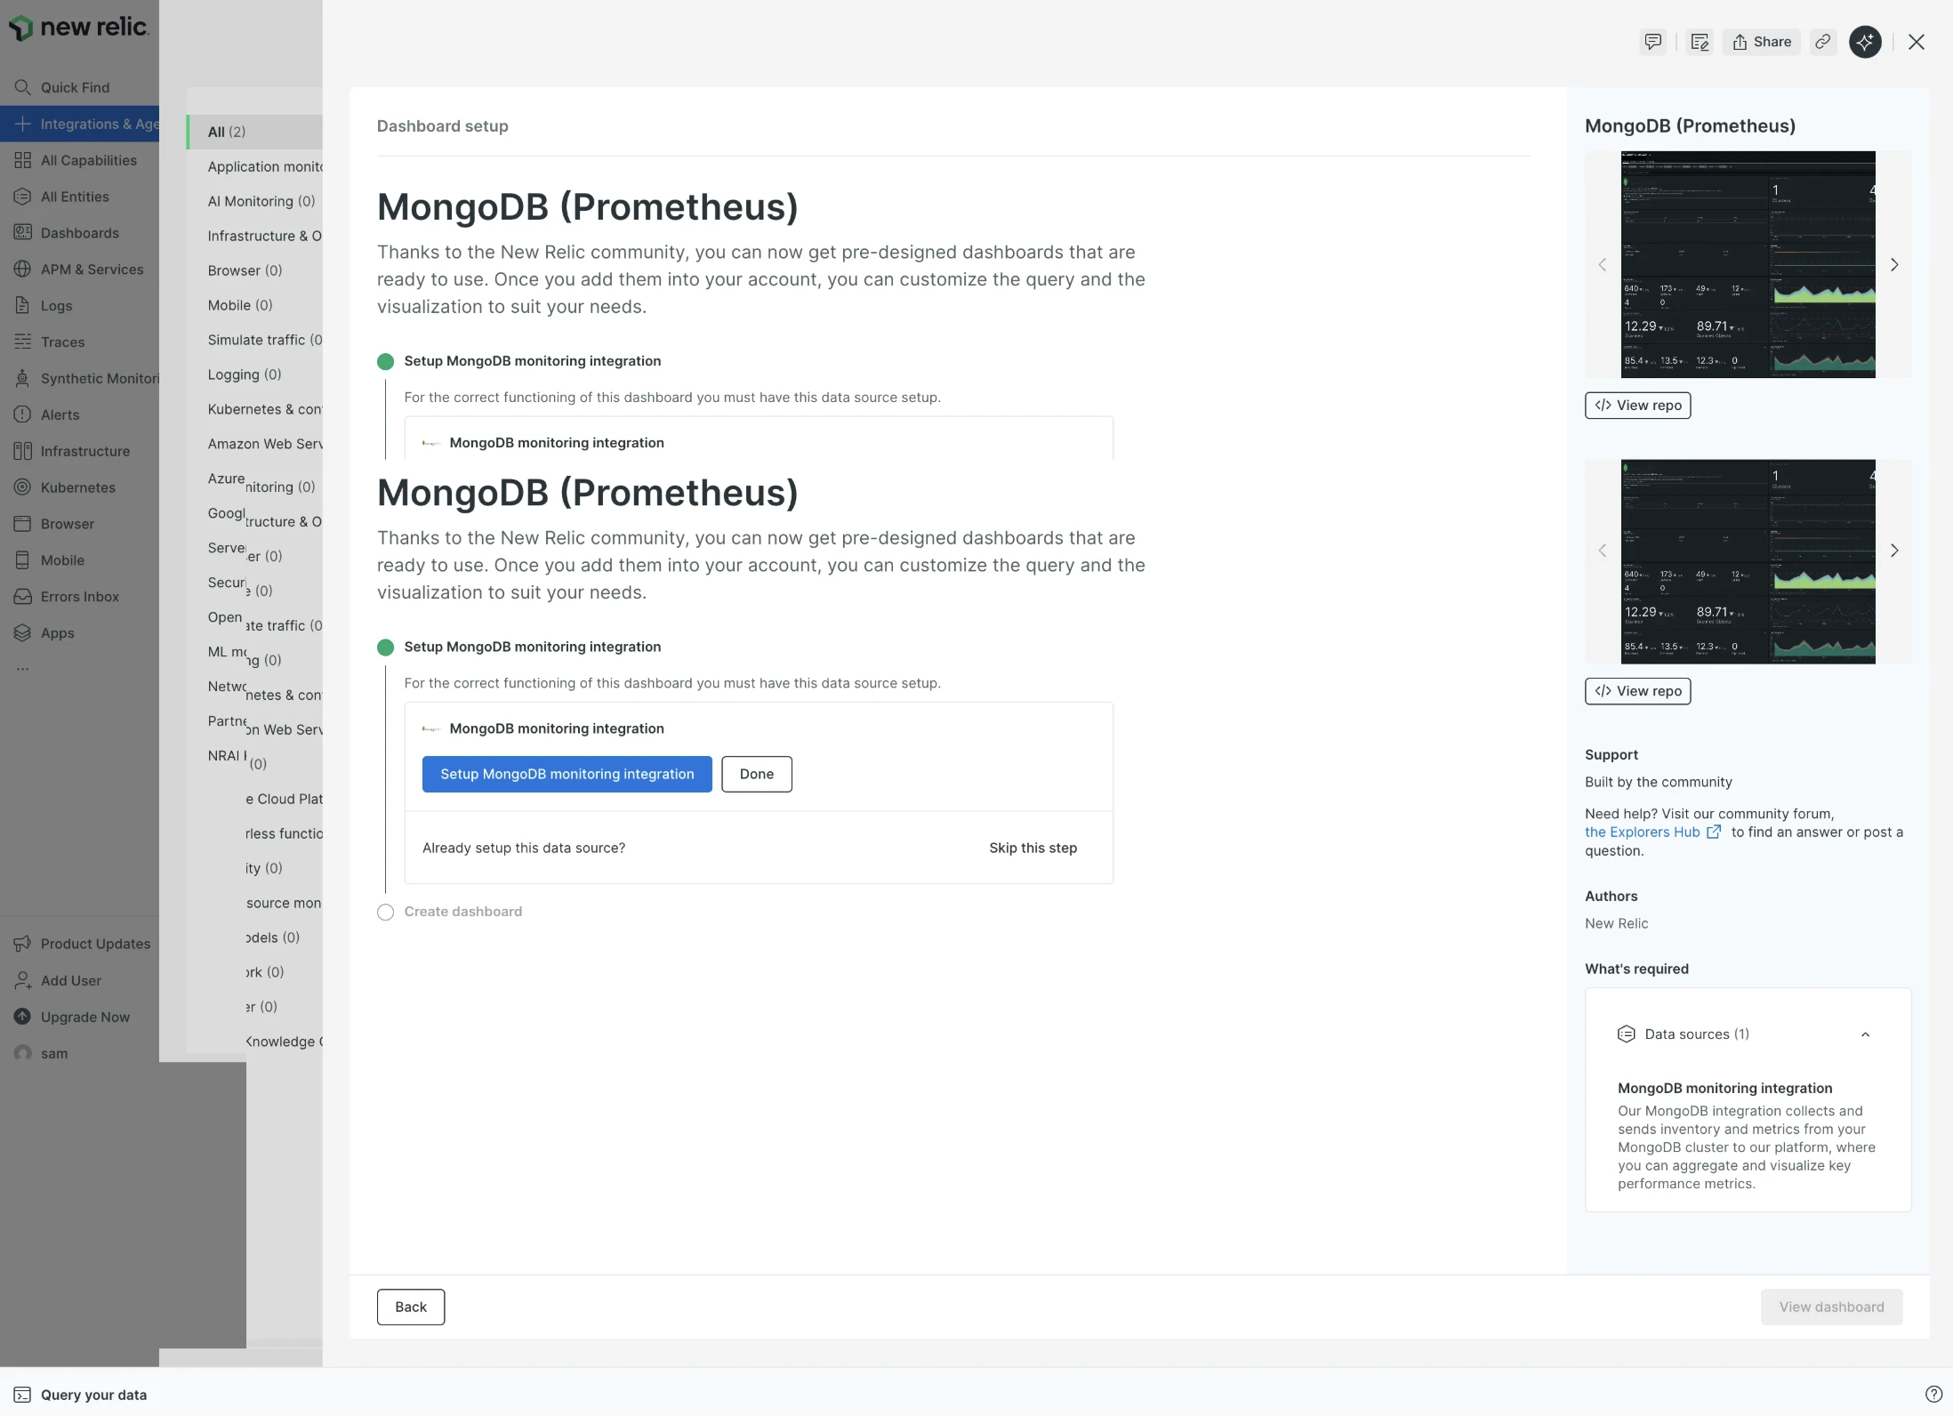Viewport: 1953px width, 1416px height.
Task: Filter by Simulate traffic category
Action: [265, 340]
